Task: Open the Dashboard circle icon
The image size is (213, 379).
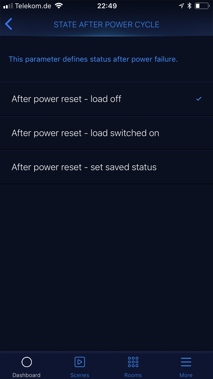Action: click(27, 362)
